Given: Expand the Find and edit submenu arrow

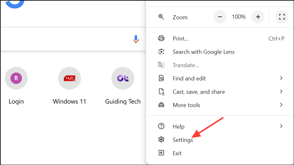Looking at the screenshot, I should (x=281, y=78).
